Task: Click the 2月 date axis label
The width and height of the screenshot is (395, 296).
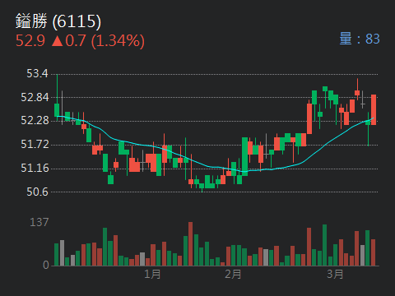Action: pyautogui.click(x=233, y=274)
